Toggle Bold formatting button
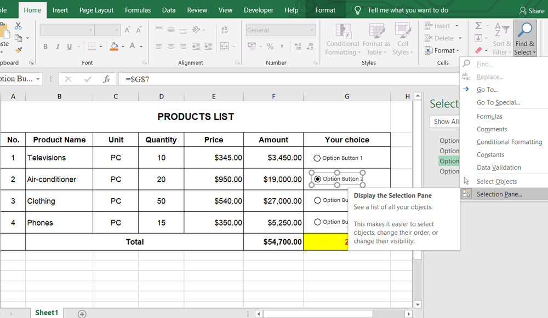This screenshot has width=548, height=318. (45, 47)
